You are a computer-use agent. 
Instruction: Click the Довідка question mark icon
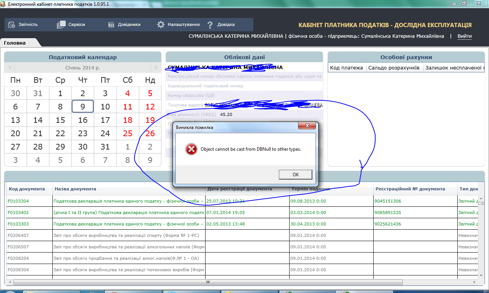coord(210,25)
